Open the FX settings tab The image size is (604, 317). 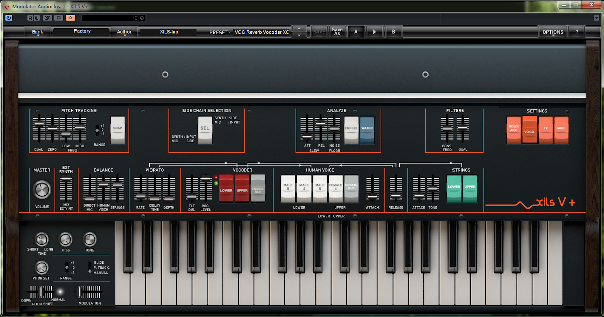point(545,130)
